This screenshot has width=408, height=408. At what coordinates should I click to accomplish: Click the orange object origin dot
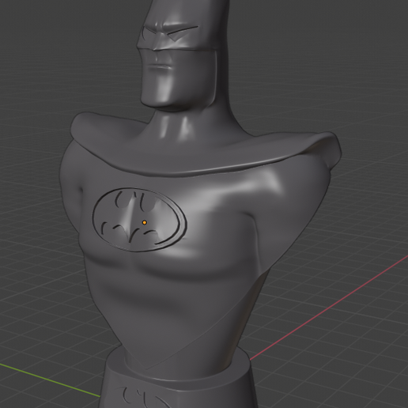[144, 223]
